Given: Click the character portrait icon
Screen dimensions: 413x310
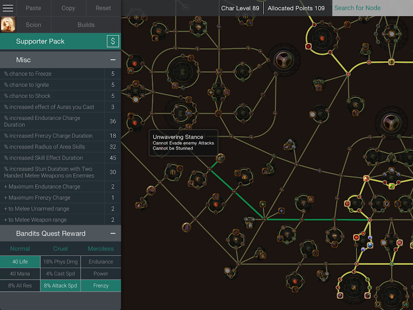Looking at the screenshot, I should pyautogui.click(x=8, y=25).
